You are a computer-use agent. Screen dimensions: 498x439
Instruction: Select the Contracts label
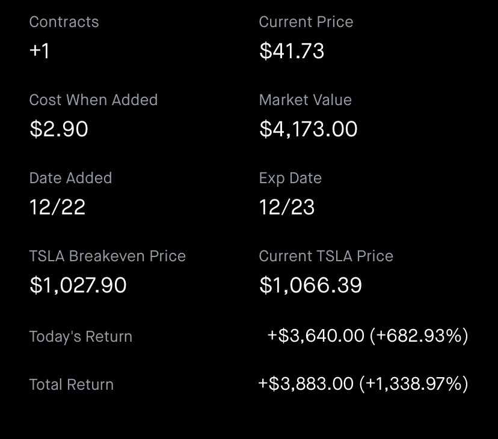point(64,22)
